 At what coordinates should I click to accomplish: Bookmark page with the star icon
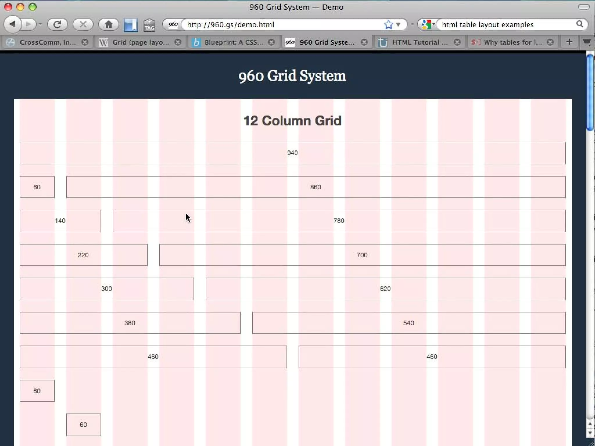point(388,25)
